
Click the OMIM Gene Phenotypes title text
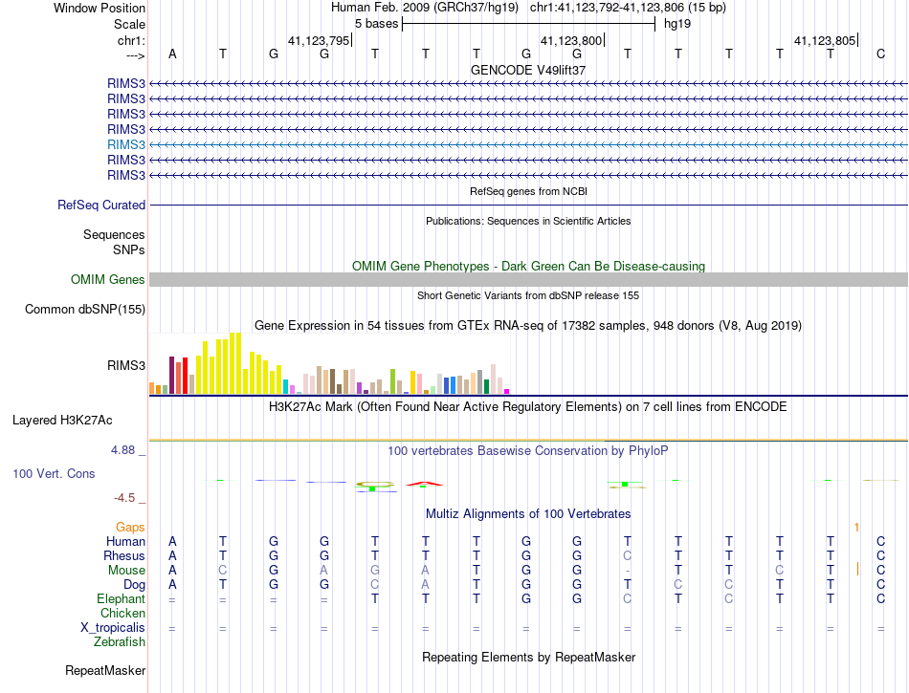pyautogui.click(x=528, y=267)
